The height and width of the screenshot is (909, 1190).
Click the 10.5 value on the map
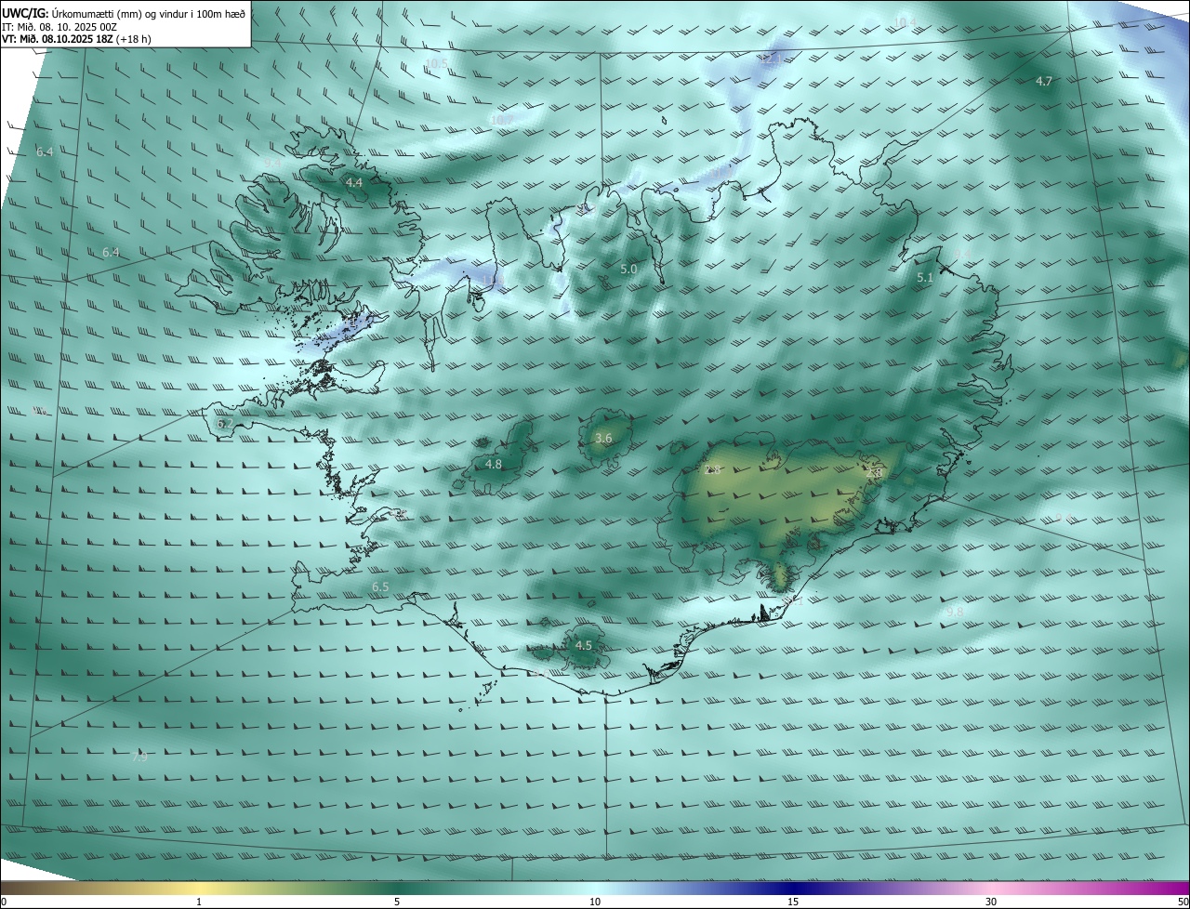[436, 64]
